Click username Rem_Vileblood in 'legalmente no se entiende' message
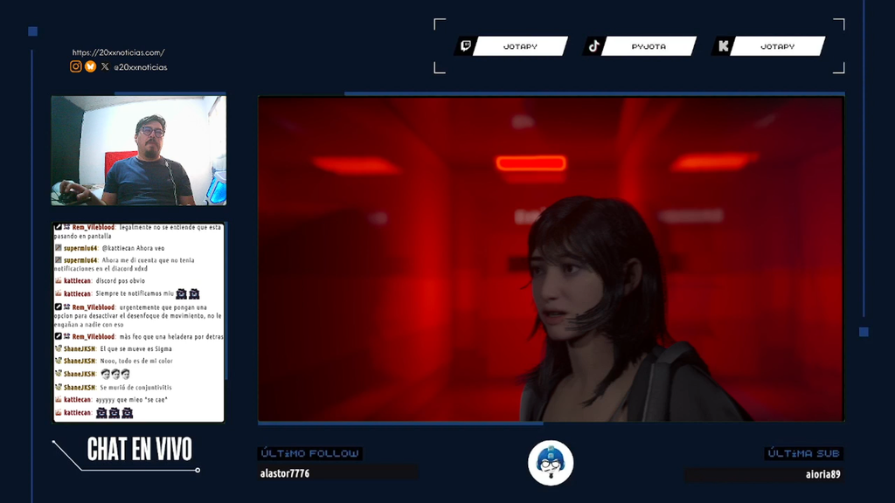Screen dimensions: 895x503 (x=93, y=227)
